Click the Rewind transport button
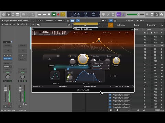Image resolution: width=165 pixels, height=123 pixels. pos(40,14)
